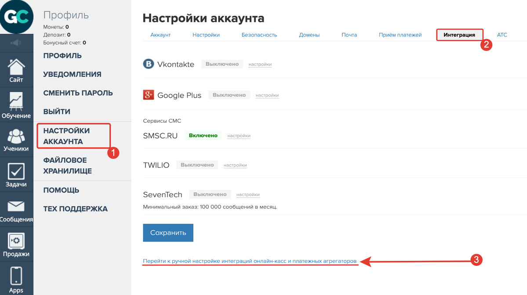This screenshot has width=527, height=295.
Task: Click the Vkontakte service name
Action: (176, 64)
